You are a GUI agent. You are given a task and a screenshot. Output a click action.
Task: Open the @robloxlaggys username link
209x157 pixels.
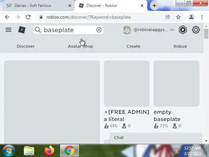[x=151, y=30]
